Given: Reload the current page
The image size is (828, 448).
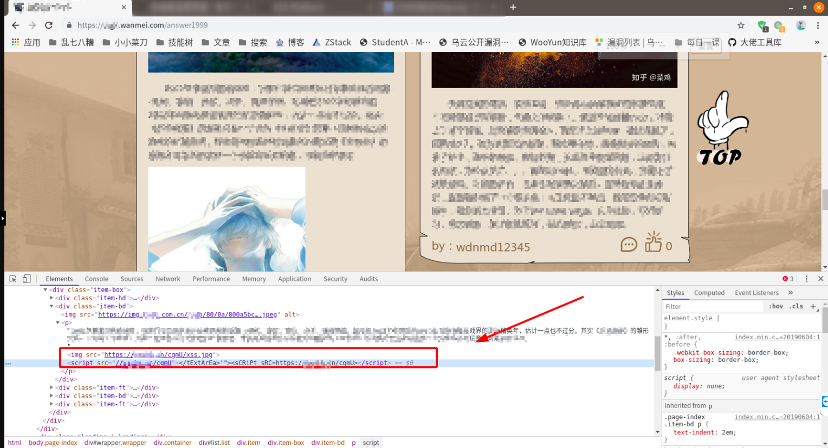Looking at the screenshot, I should pos(49,25).
